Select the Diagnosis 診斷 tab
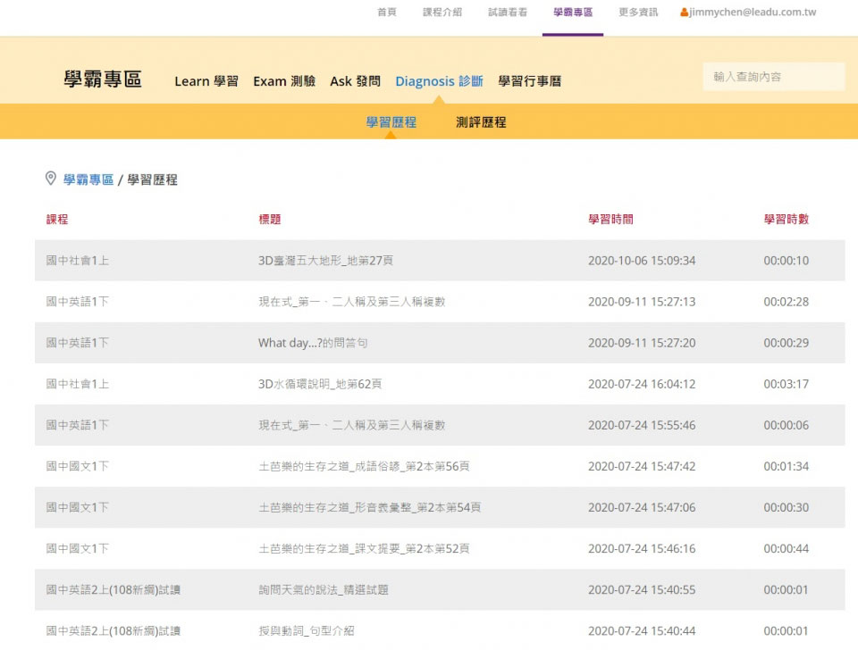Viewport: 858px width, 650px height. point(439,81)
